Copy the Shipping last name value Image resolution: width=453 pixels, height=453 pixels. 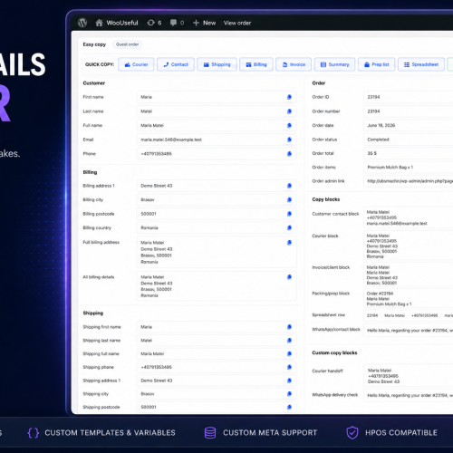point(289,341)
